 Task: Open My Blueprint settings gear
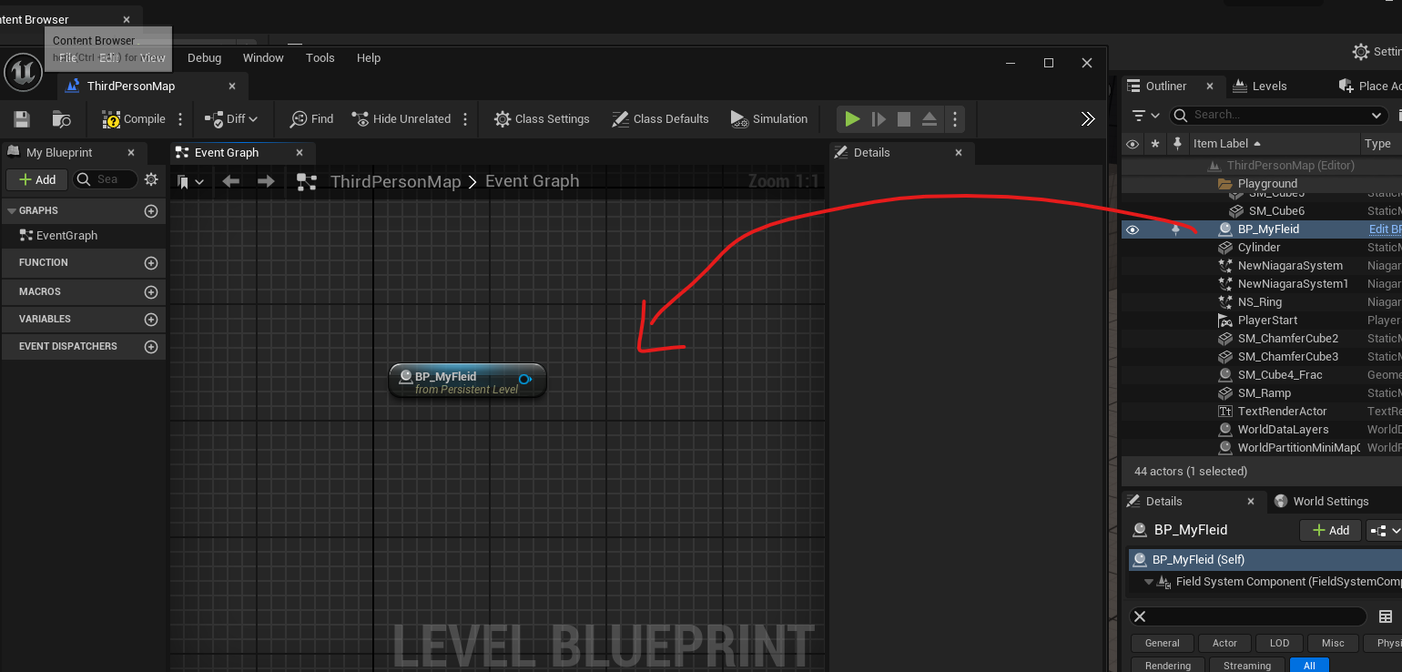pos(152,180)
